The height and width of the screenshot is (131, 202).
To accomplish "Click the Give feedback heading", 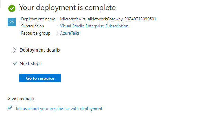I will click(21, 99).
